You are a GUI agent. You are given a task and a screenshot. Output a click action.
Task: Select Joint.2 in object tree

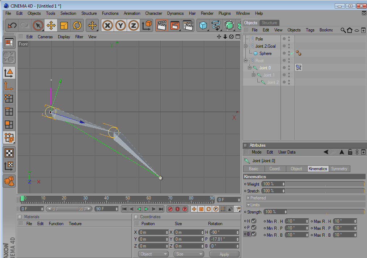coord(273,82)
